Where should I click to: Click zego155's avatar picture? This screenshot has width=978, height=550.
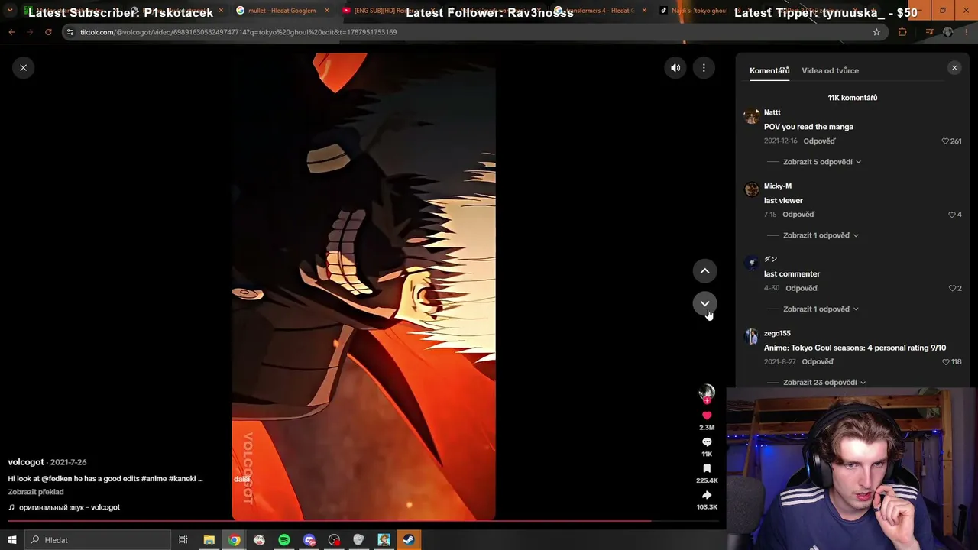tap(752, 336)
